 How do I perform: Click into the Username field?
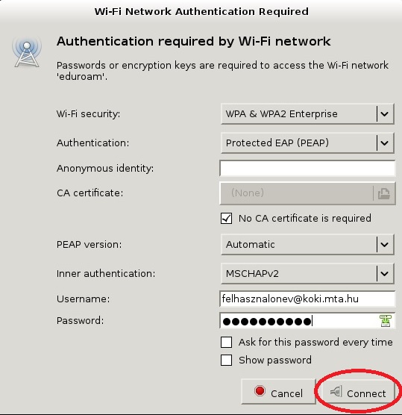[x=307, y=299]
